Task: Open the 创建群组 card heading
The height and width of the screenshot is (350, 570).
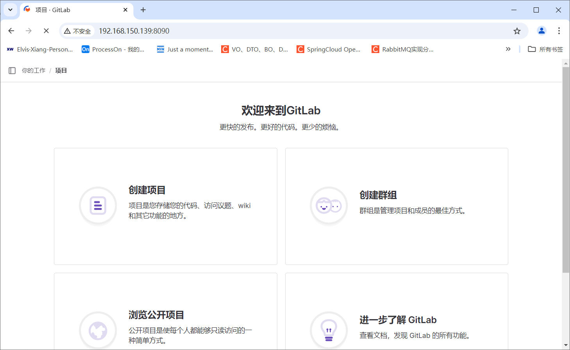Action: click(x=378, y=195)
